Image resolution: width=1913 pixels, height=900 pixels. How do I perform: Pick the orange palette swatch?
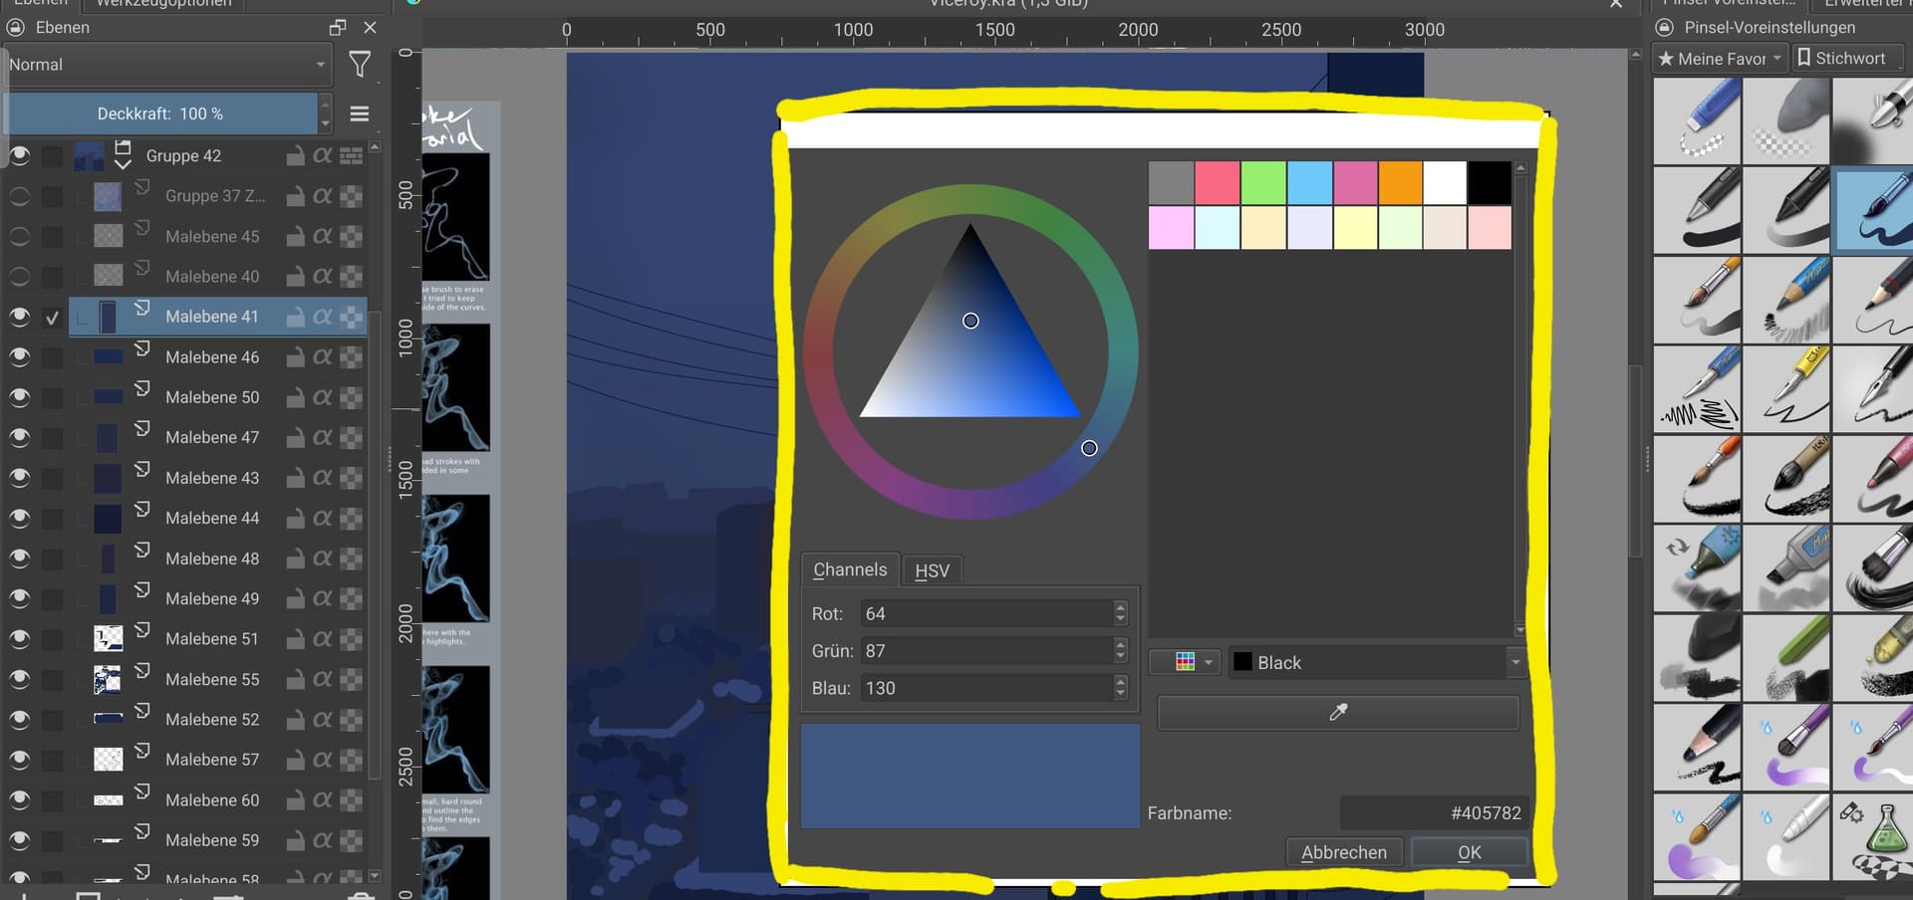[1401, 183]
